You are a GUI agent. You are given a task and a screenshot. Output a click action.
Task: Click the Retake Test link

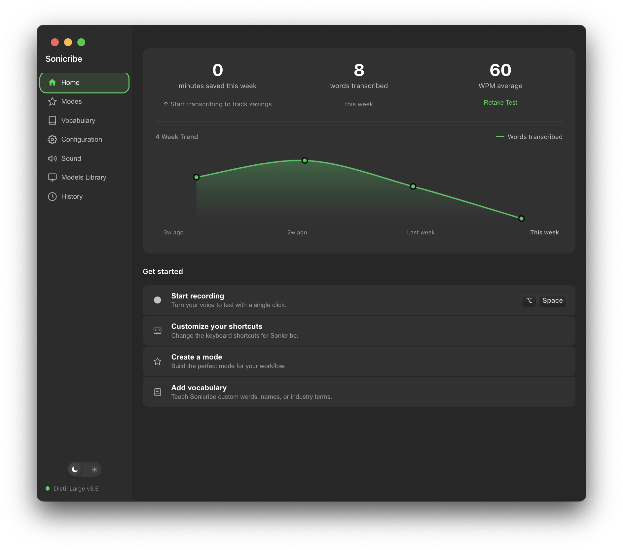click(x=500, y=103)
